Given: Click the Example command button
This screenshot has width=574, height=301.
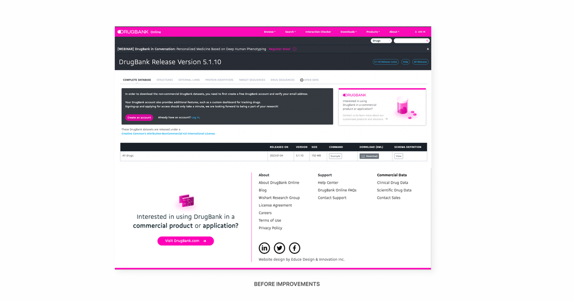Looking at the screenshot, I should (335, 156).
